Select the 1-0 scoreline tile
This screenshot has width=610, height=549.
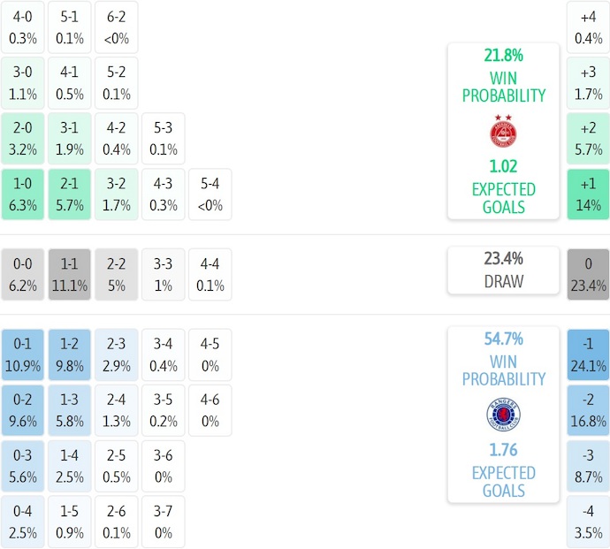[x=23, y=194]
